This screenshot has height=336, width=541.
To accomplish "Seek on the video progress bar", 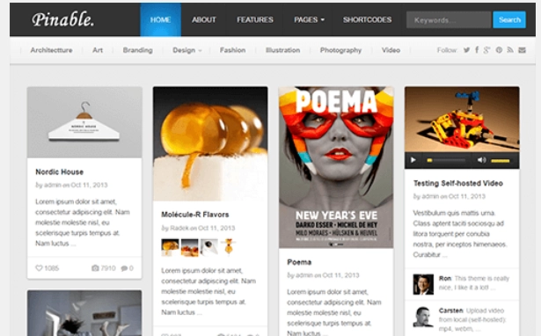I will [446, 160].
